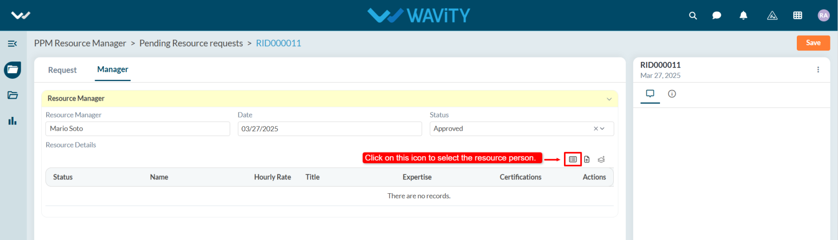Click the Save button
Image resolution: width=838 pixels, height=240 pixels.
click(x=813, y=43)
